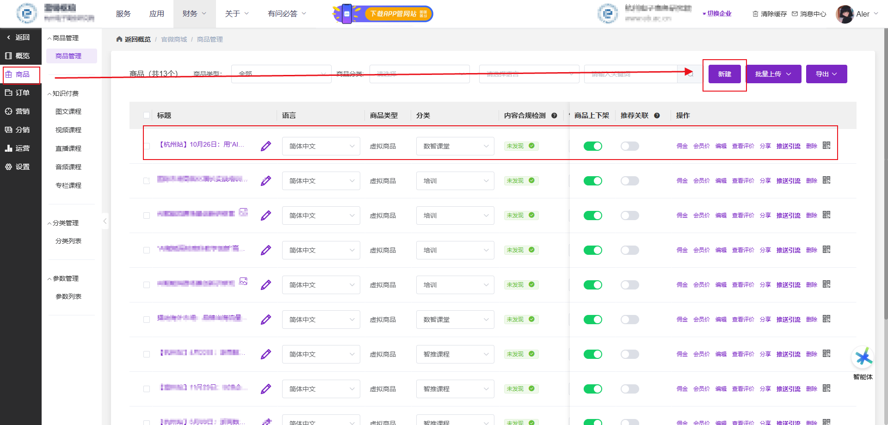888x425 pixels.
Task: Click the 新建 button
Action: [724, 74]
